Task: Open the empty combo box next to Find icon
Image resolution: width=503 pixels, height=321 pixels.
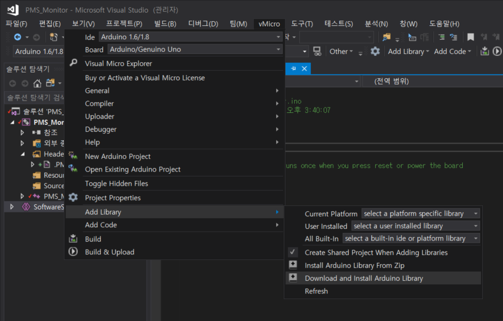Action: 337,37
